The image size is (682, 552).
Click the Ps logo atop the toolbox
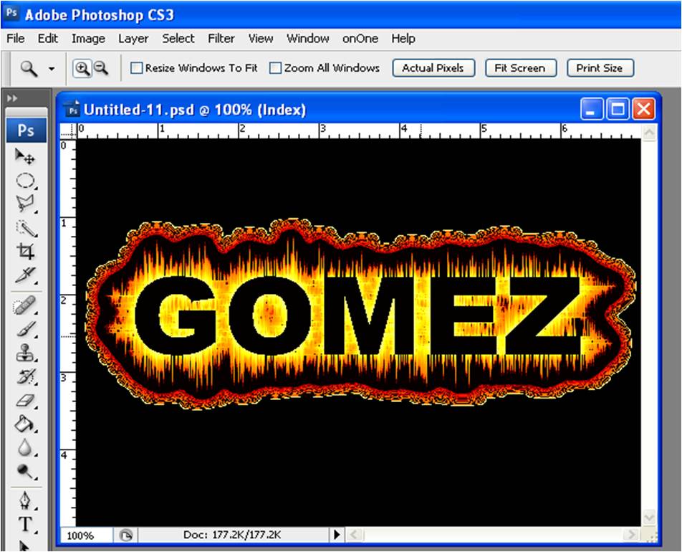(26, 130)
